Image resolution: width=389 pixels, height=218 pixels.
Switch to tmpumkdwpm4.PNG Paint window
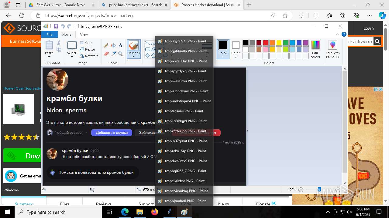[184, 101]
